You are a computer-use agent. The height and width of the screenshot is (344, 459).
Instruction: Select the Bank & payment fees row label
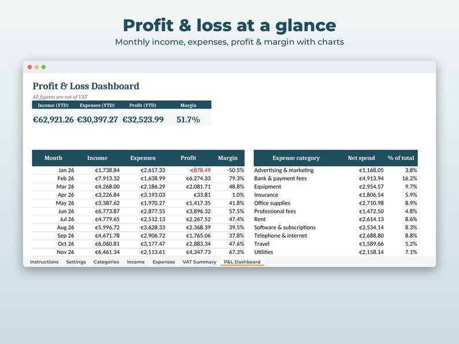click(280, 178)
